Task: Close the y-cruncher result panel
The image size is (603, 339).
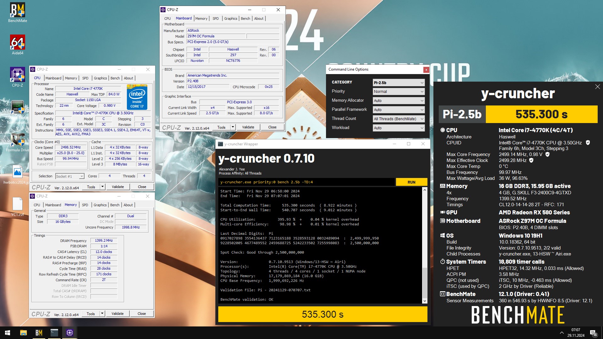Action: 597,87
